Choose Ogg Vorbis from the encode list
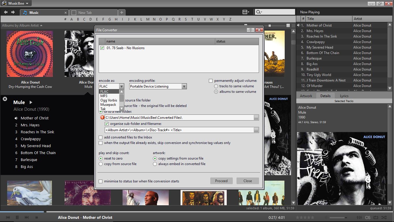Image resolution: width=394 pixels, height=222 pixels. (x=109, y=100)
